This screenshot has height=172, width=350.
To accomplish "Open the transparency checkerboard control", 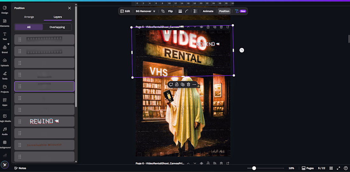I will pos(195,11).
